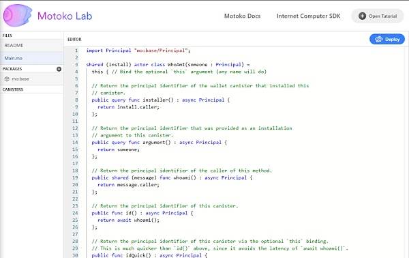This screenshot has width=409, height=258.
Task: Deploy the canister with Deploy button
Action: [387, 40]
